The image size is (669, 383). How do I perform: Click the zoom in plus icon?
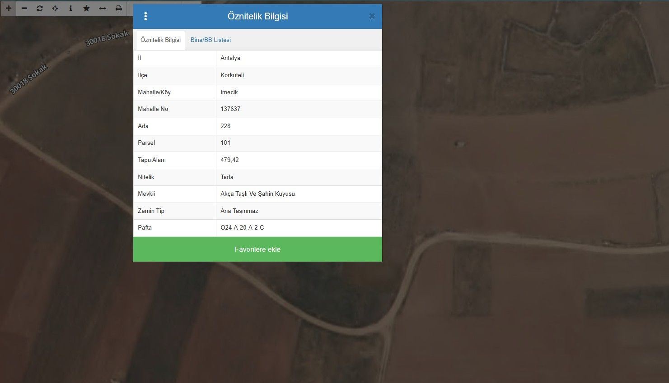pyautogui.click(x=9, y=8)
